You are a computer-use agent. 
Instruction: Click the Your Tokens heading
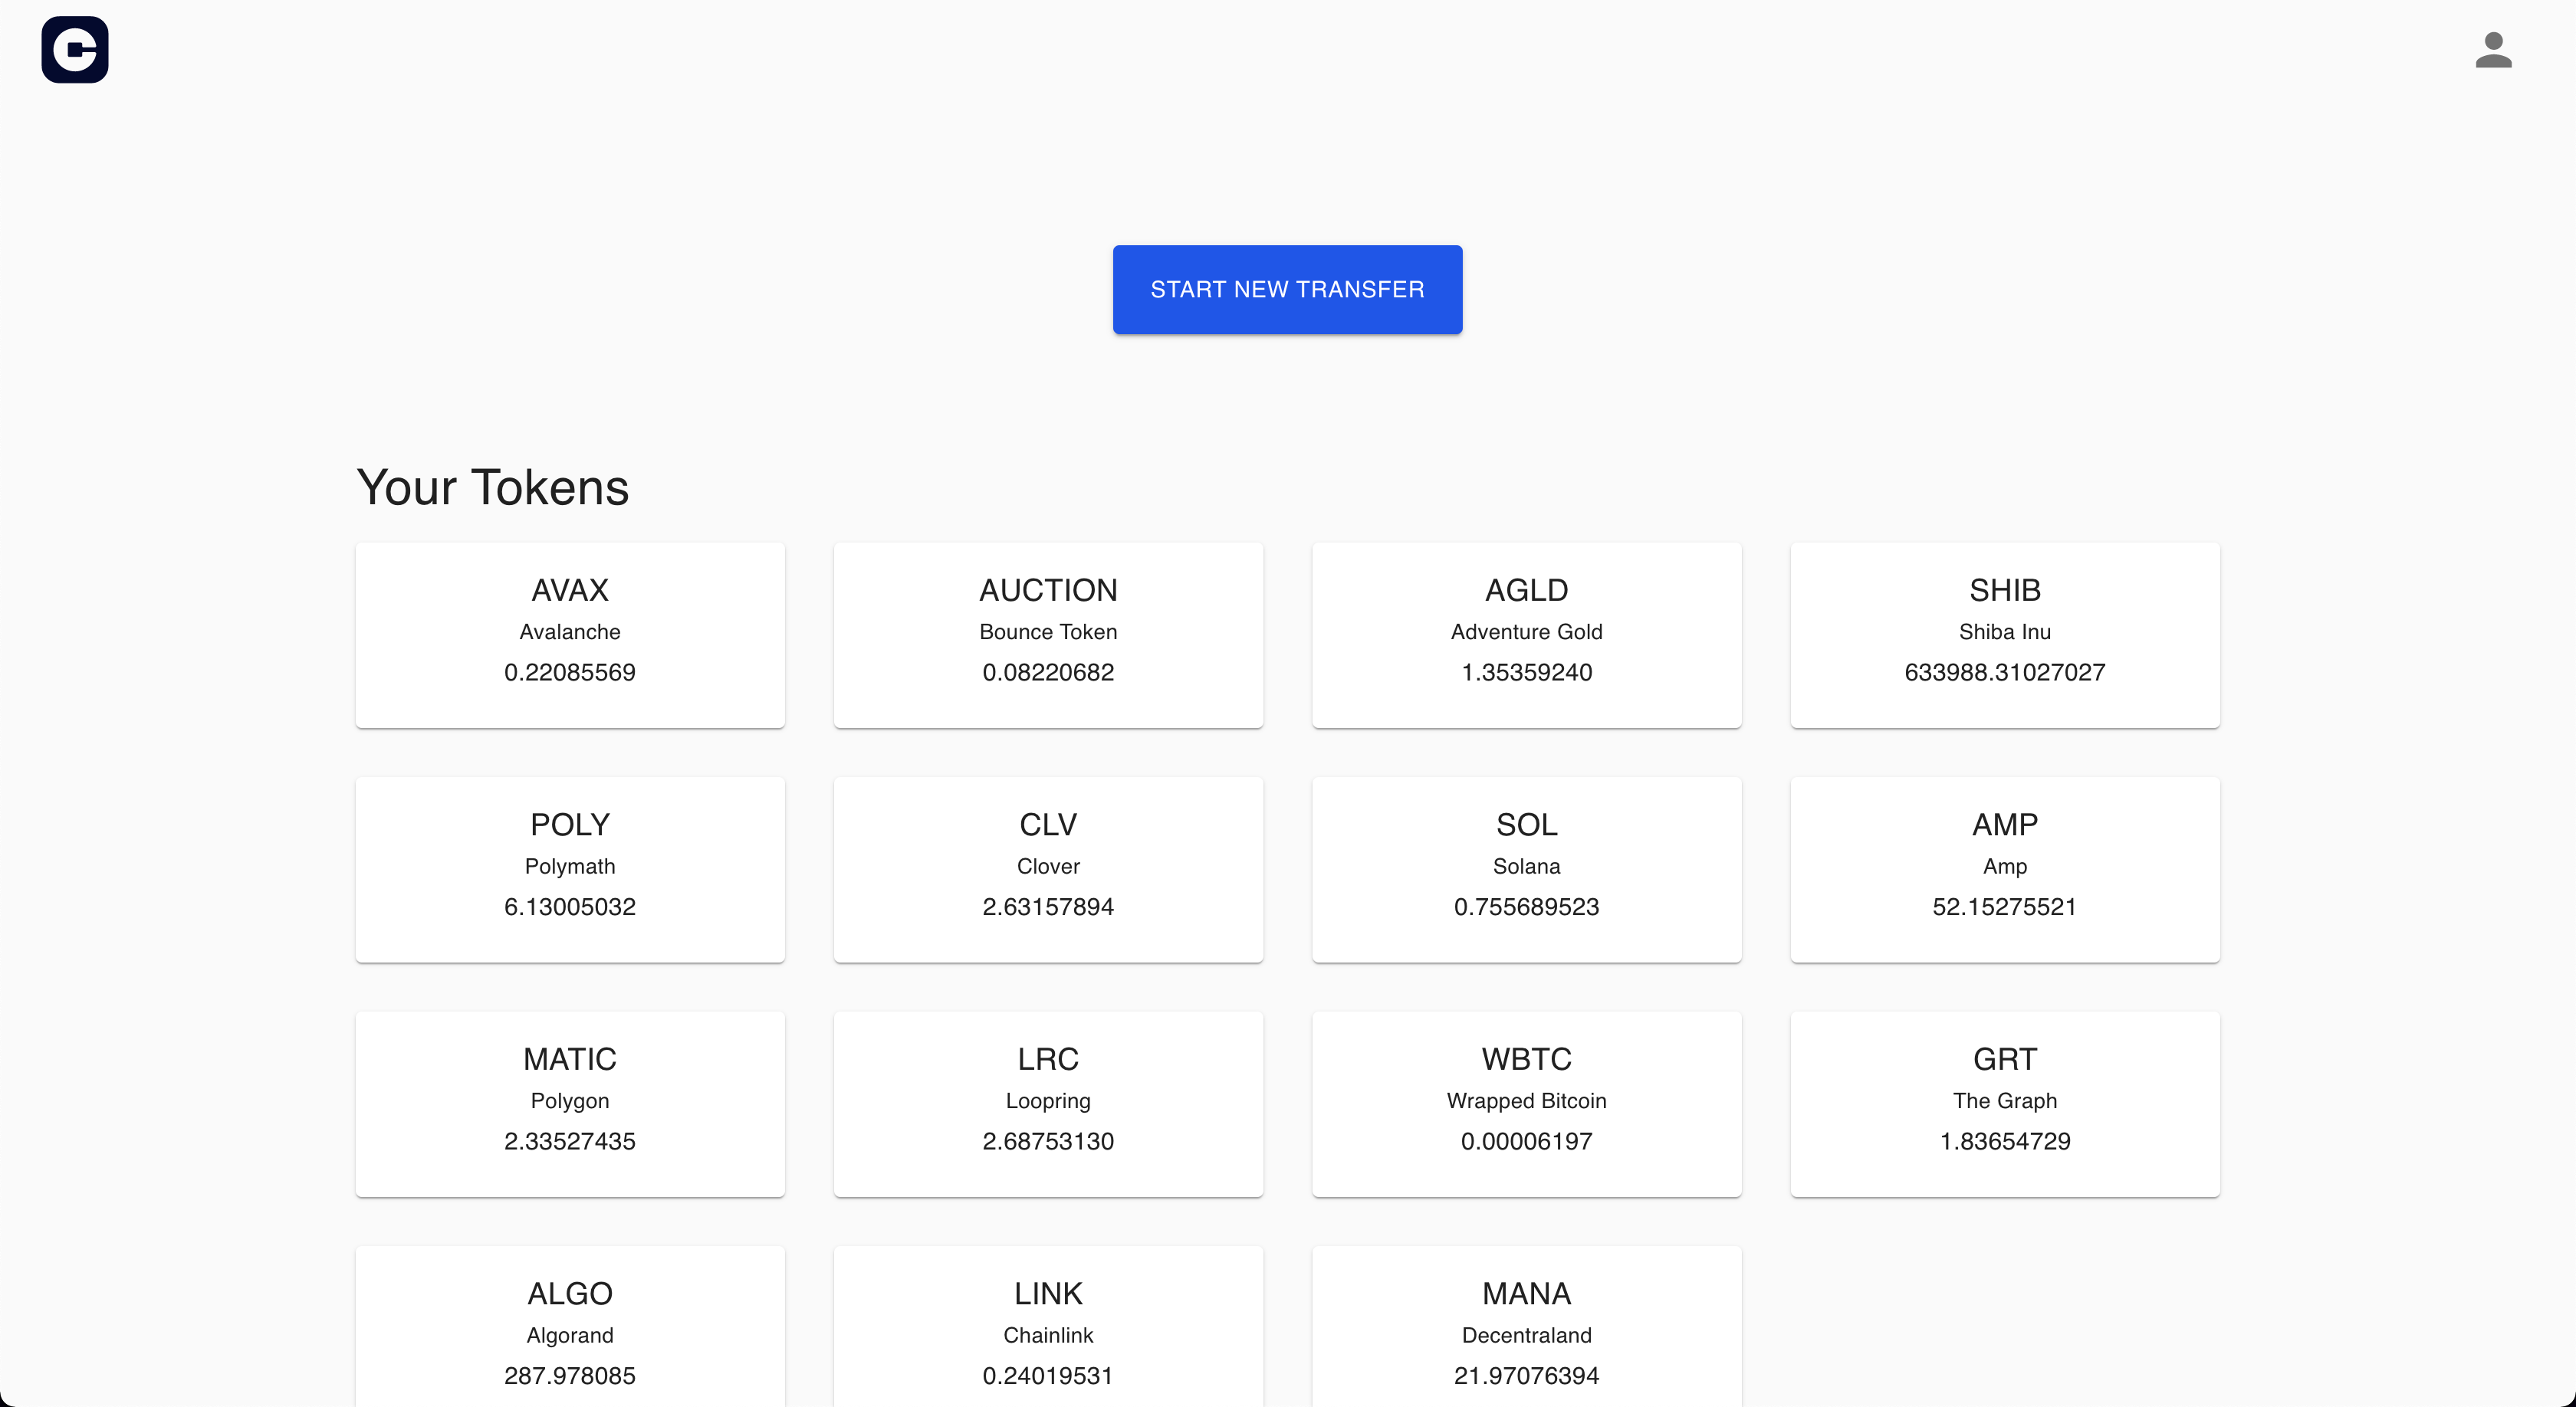493,487
